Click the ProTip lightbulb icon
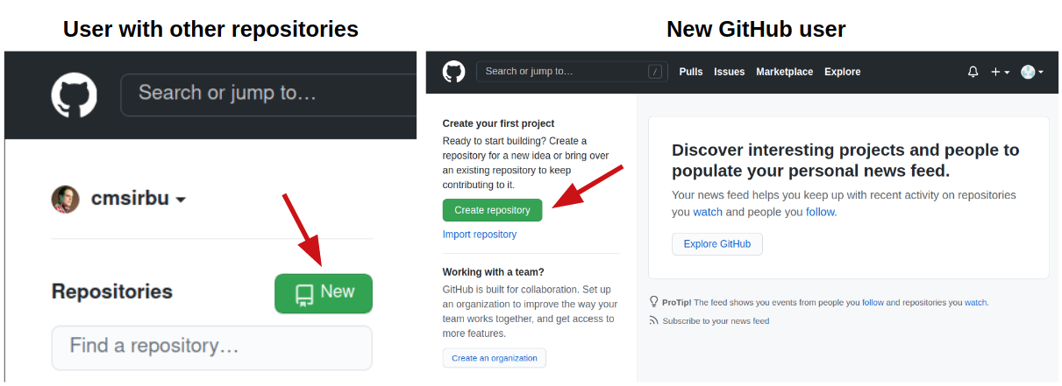The width and height of the screenshot is (1062, 386). 653,302
